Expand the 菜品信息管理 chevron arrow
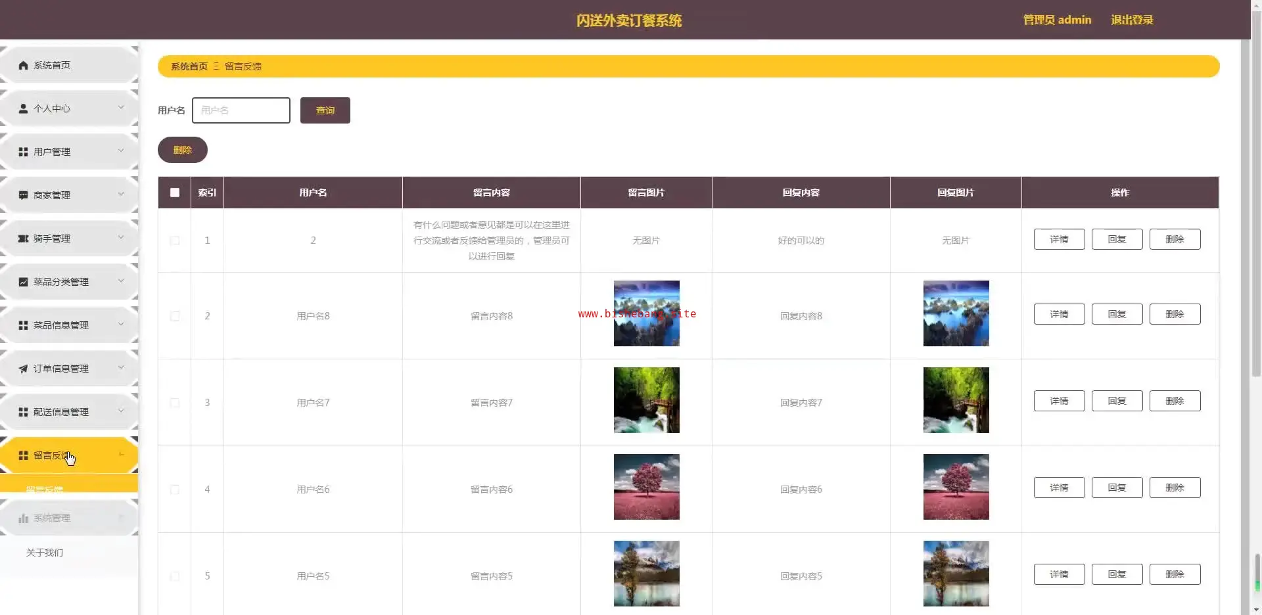The height and width of the screenshot is (615, 1262). 121,324
